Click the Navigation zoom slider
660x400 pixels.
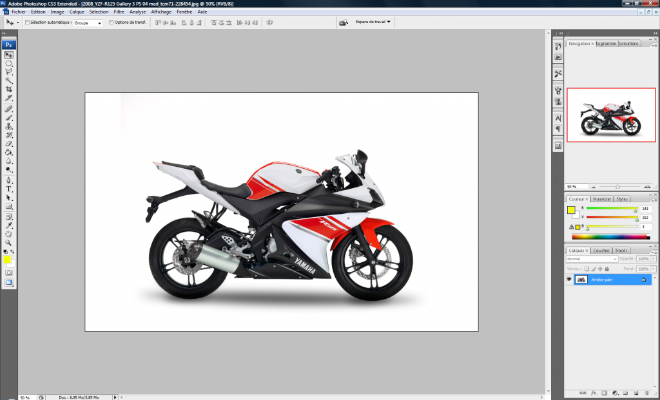coord(617,187)
